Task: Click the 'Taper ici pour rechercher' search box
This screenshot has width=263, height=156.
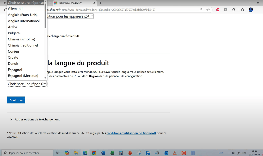Action: click(28, 153)
